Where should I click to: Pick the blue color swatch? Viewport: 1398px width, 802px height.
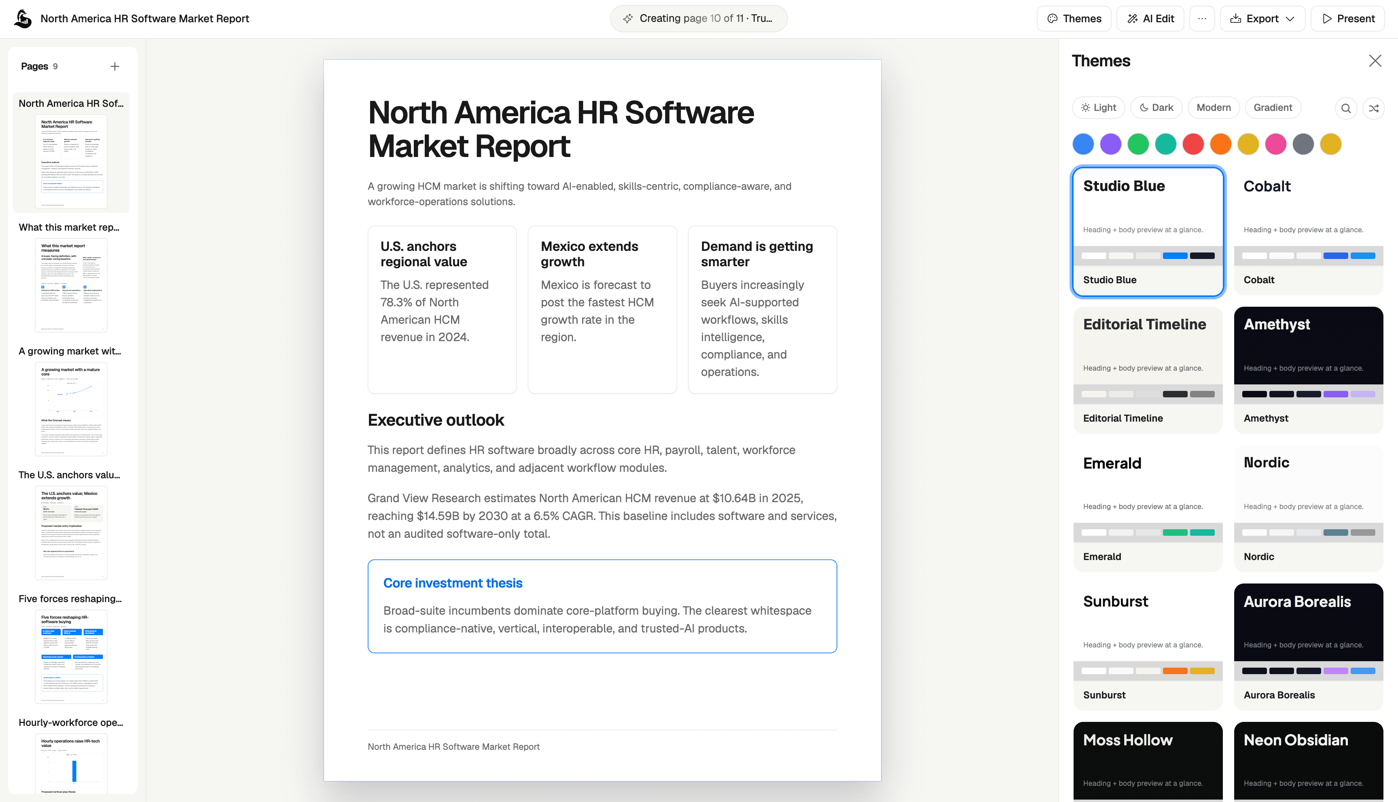pyautogui.click(x=1083, y=144)
